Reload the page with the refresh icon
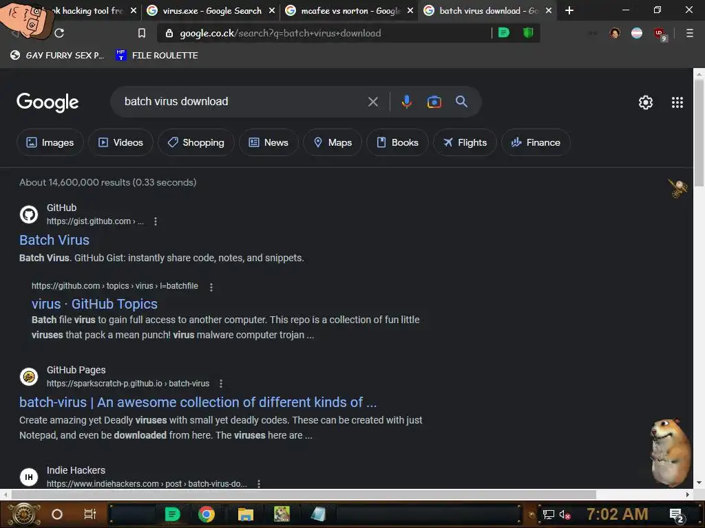 tap(59, 33)
